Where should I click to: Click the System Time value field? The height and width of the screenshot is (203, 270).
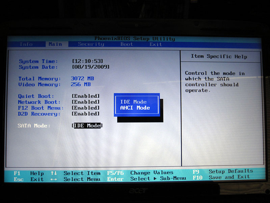(x=87, y=61)
